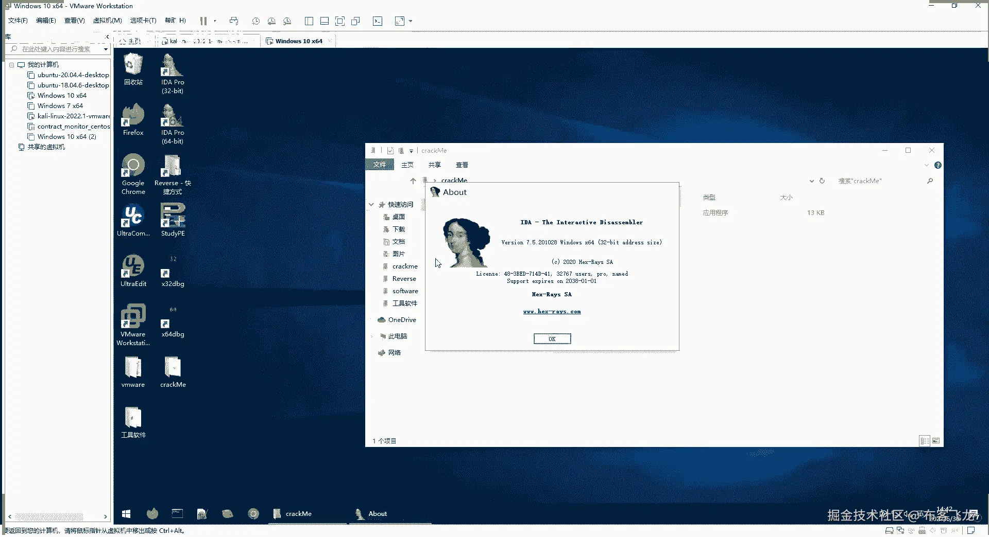Screen dimensions: 989x537
Task: Open the pause button dropdown arrow
Action: pyautogui.click(x=215, y=21)
